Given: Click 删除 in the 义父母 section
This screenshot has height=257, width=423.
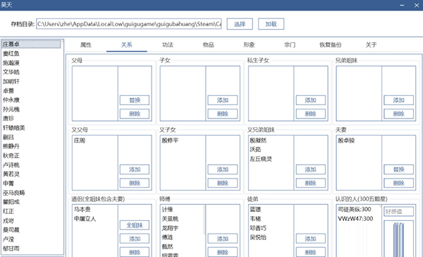Looking at the screenshot, I should (135, 183).
